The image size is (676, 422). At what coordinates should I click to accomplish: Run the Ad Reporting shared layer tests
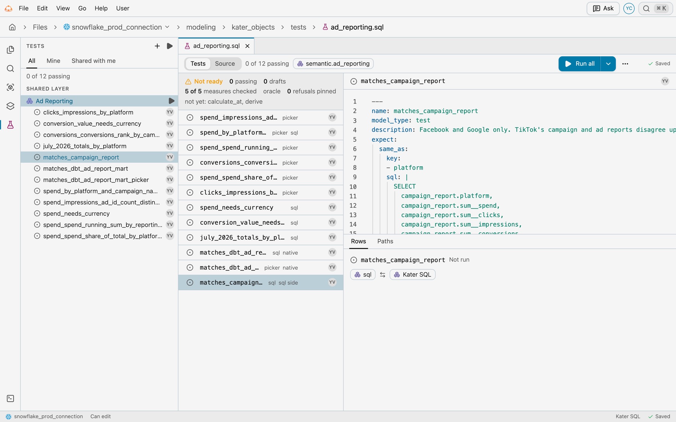point(171,101)
